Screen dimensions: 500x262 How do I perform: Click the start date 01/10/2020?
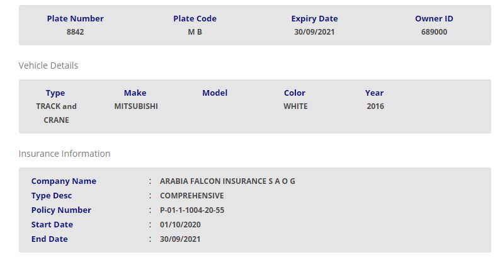click(180, 224)
